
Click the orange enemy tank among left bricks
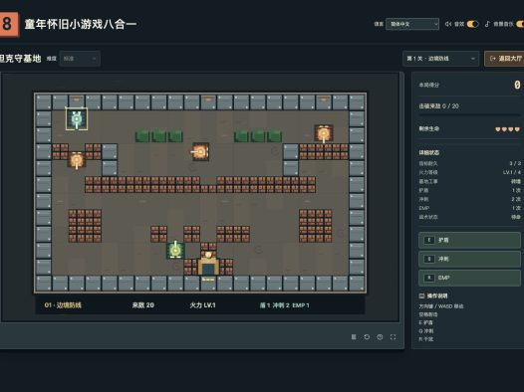tap(77, 160)
